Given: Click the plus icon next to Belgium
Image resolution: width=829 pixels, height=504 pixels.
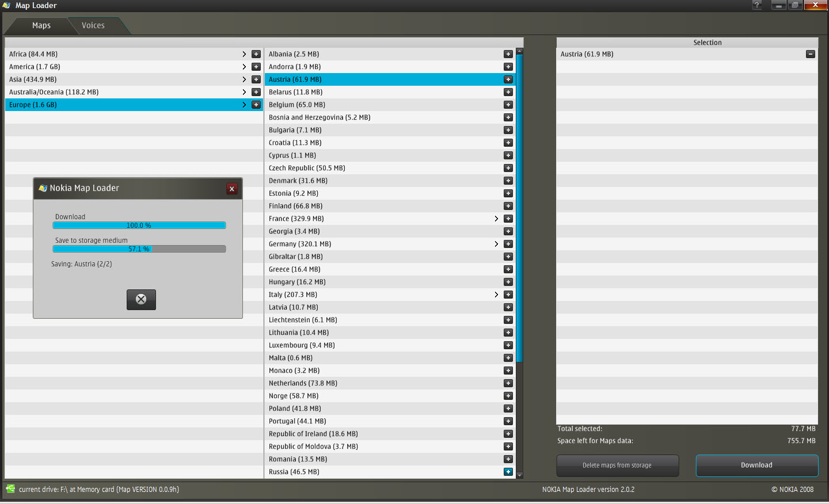Looking at the screenshot, I should (508, 105).
